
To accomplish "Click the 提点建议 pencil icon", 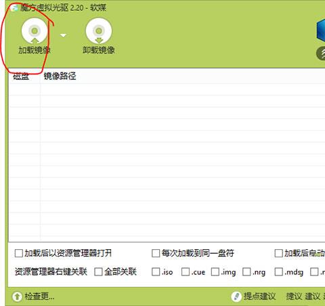I will (x=236, y=297).
